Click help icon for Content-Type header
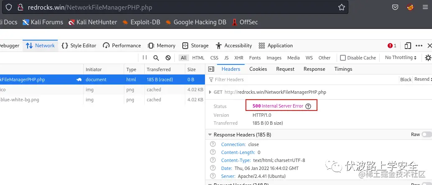Image resolution: width=432 pixels, height=185 pixels. [213, 160]
